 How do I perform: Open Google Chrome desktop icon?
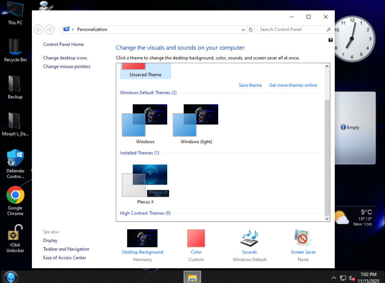tap(15, 195)
